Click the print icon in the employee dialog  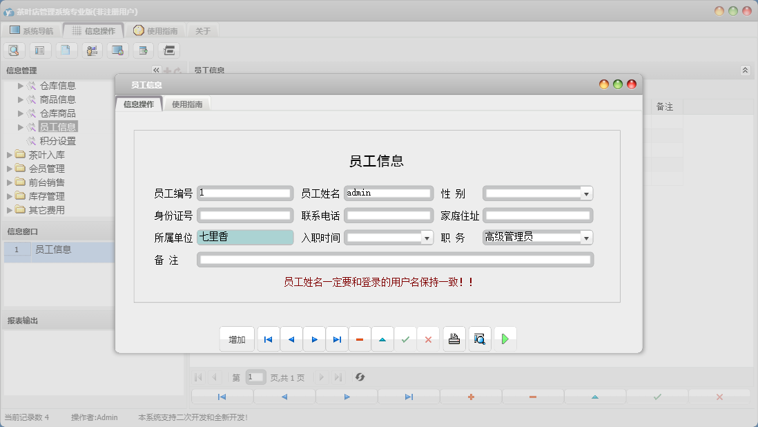coord(454,339)
